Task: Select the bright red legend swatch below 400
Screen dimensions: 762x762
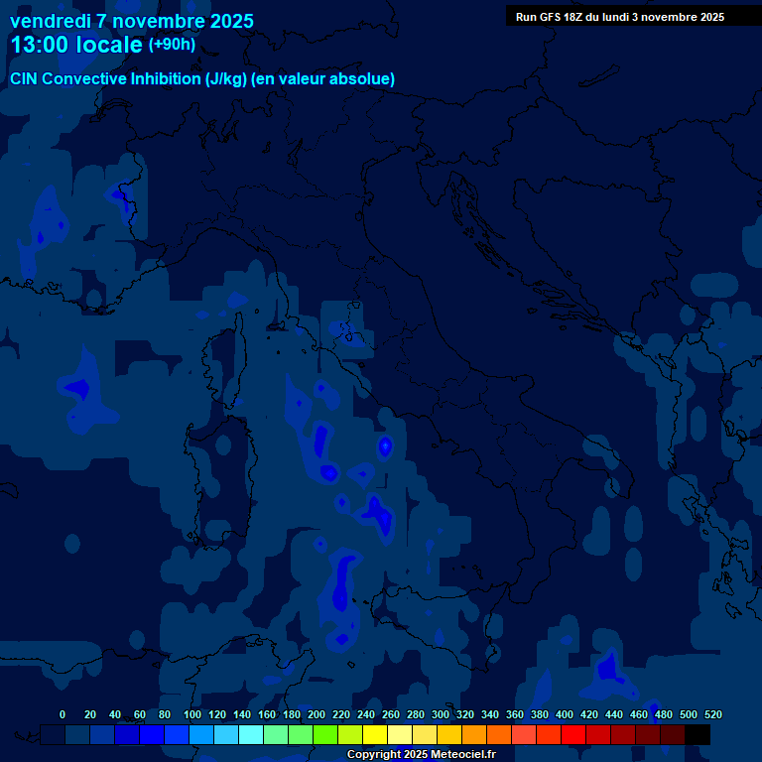Action: click(573, 735)
